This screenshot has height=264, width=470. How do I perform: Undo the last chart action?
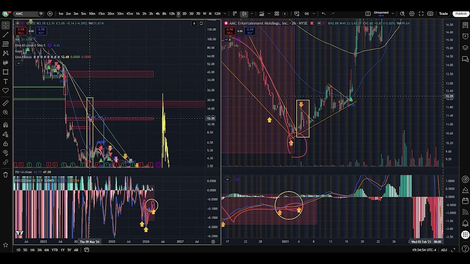[323, 14]
